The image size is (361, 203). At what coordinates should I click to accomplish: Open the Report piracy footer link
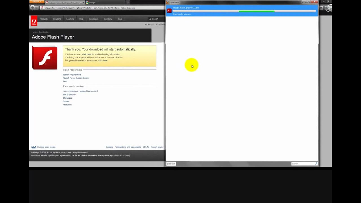pyautogui.click(x=157, y=147)
